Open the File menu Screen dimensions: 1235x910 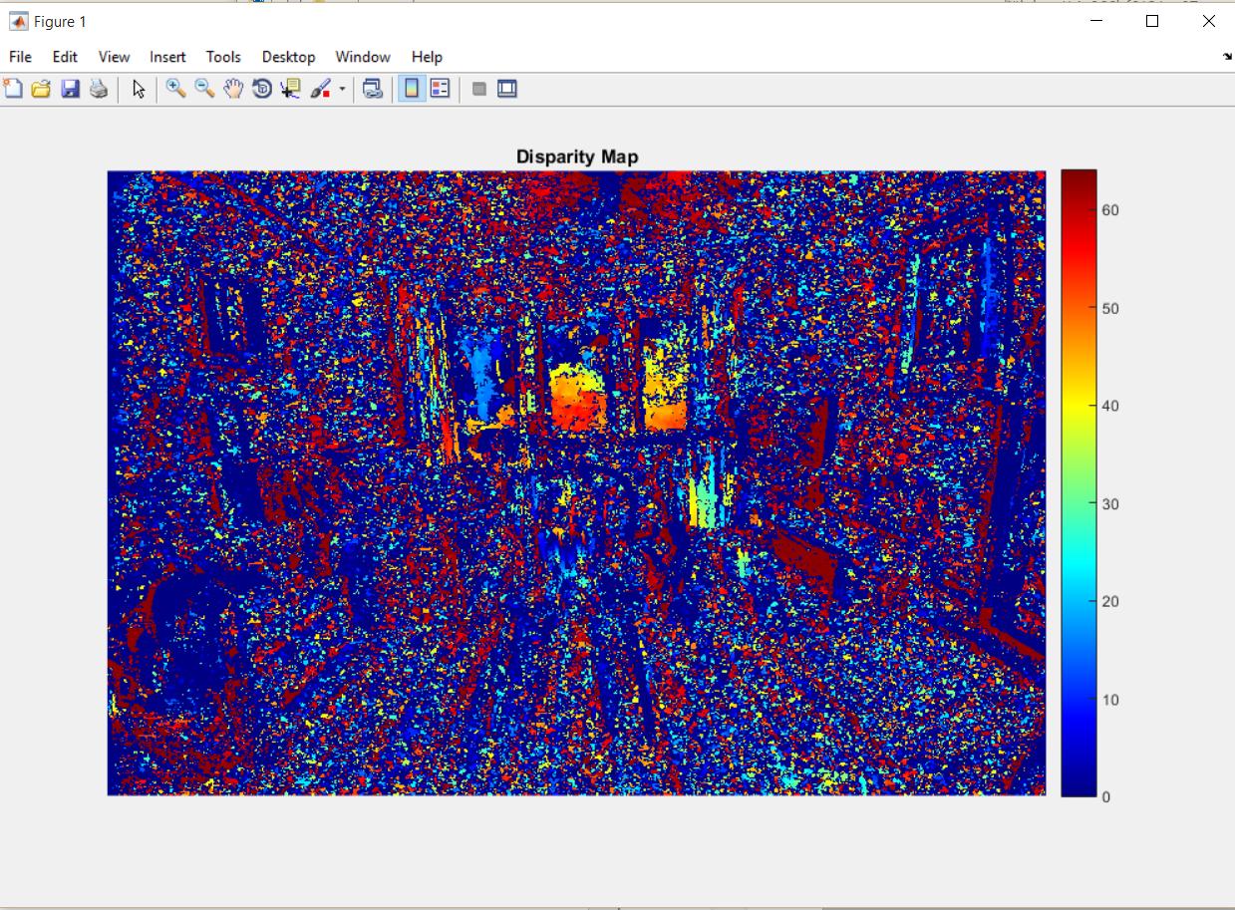[x=20, y=57]
